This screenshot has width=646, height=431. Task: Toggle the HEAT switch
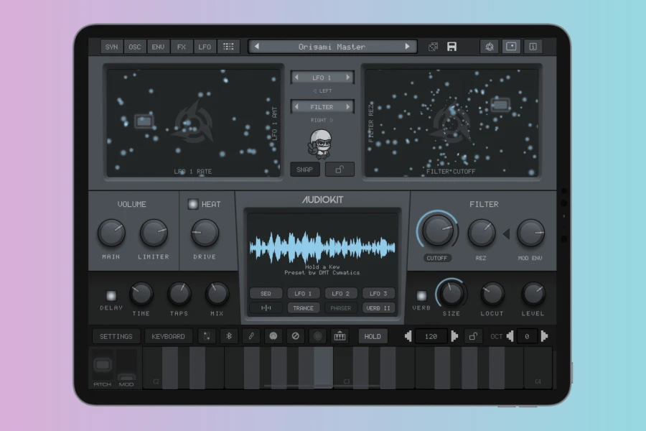[193, 204]
